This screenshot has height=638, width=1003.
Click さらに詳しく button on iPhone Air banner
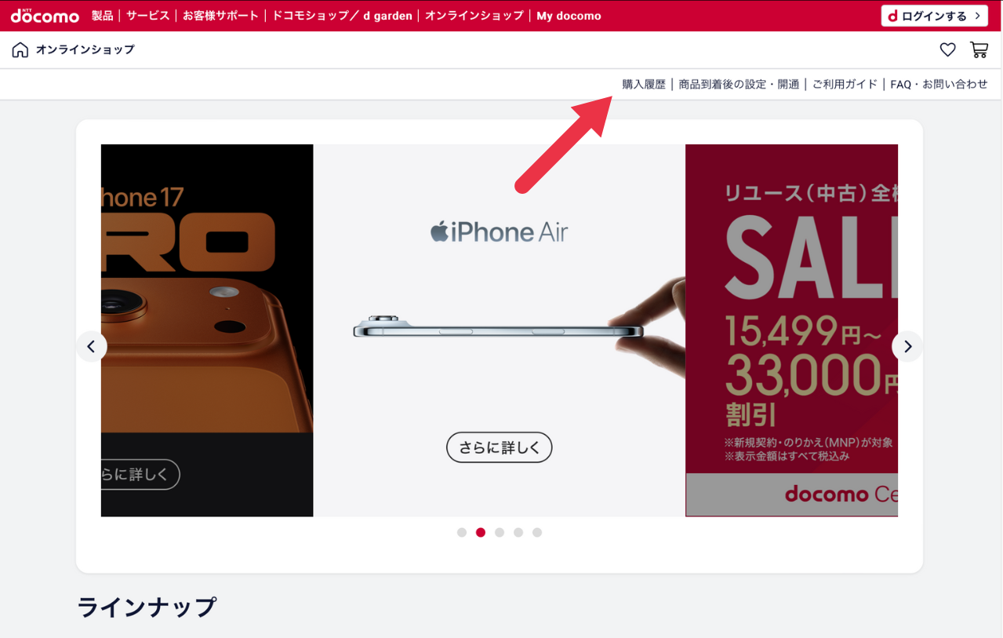click(500, 447)
